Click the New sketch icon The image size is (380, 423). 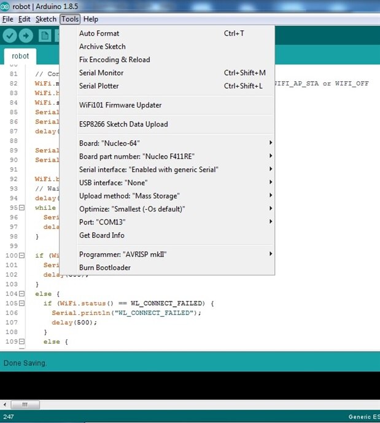45,36
